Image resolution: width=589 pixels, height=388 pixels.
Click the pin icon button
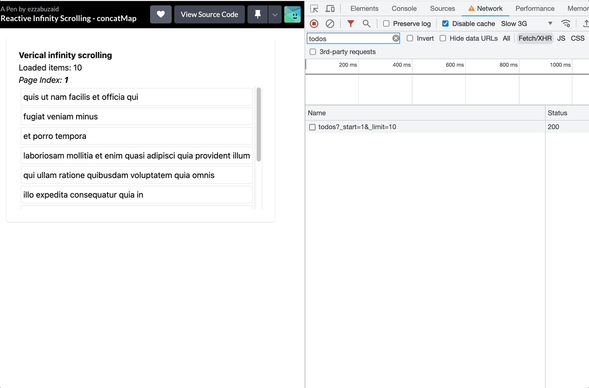[257, 14]
